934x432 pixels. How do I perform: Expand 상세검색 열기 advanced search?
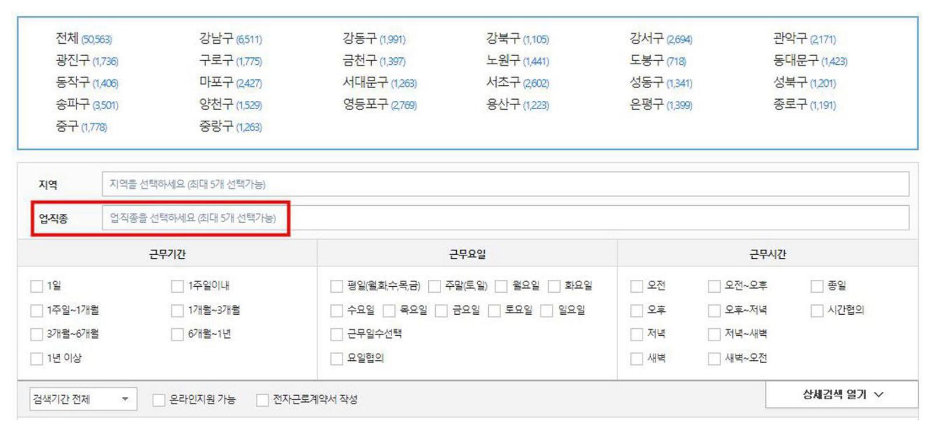(842, 395)
